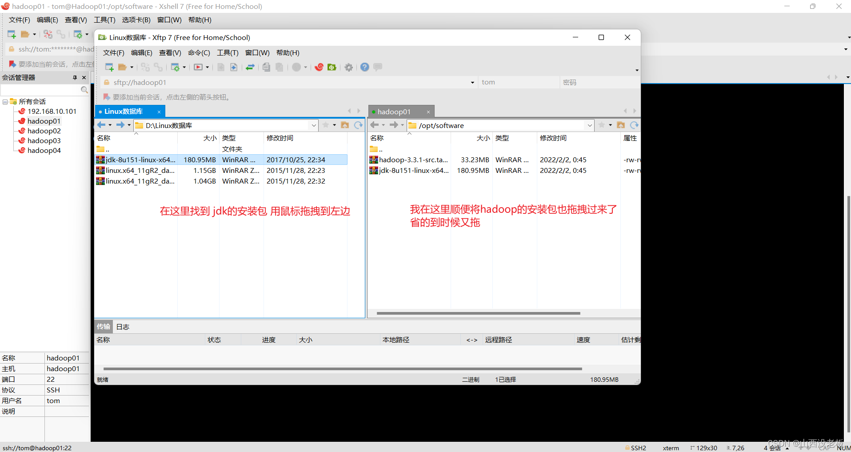Viewport: 851px width, 452px height.
Task: Go back in local pane
Action: point(101,125)
